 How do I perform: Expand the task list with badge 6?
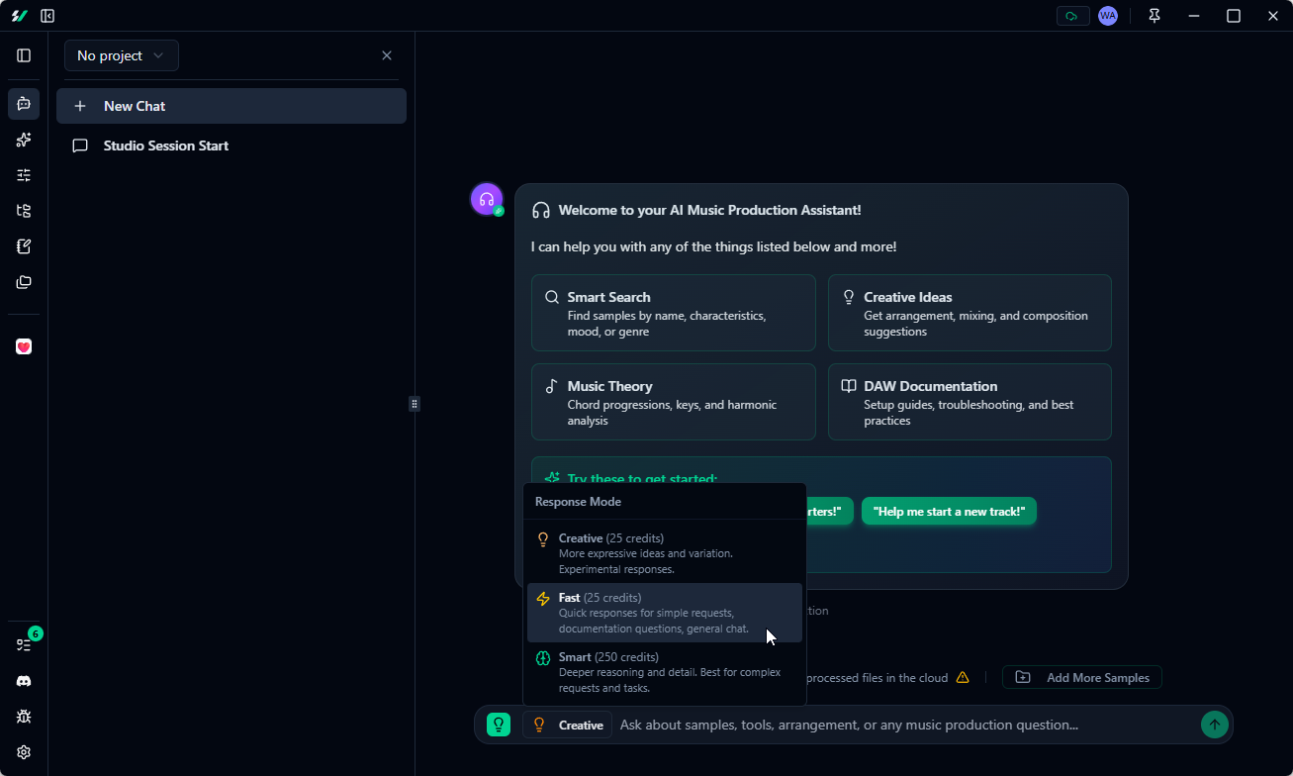[x=23, y=642]
